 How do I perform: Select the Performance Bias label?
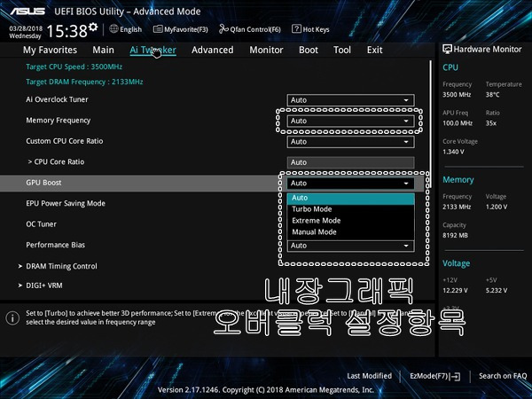coord(55,245)
